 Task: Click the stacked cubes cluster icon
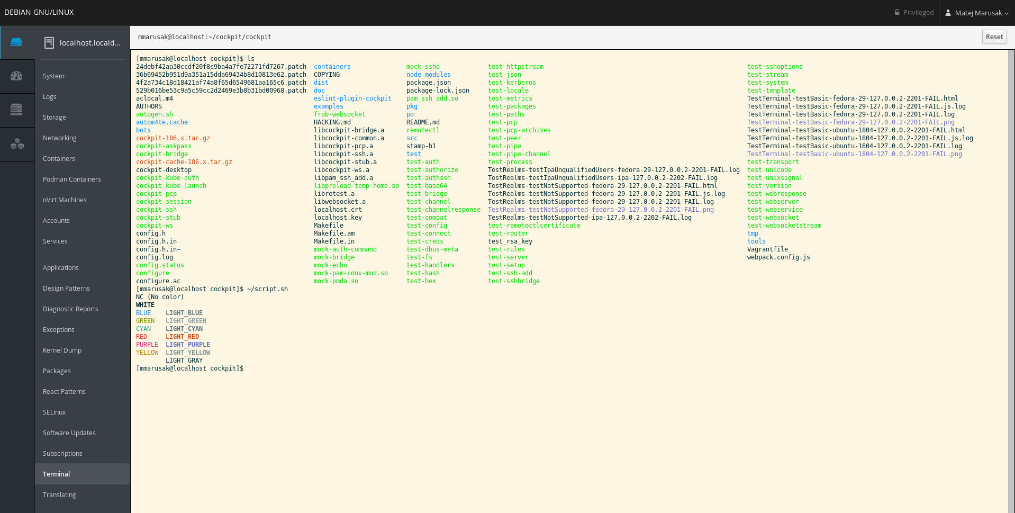17,144
